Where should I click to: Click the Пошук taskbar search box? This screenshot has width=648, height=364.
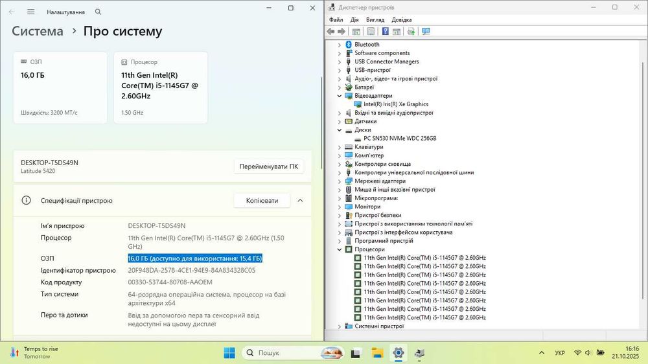click(x=293, y=353)
